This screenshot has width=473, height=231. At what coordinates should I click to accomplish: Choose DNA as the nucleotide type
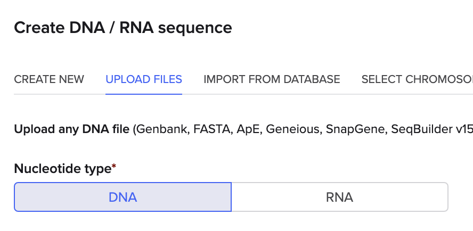click(123, 197)
